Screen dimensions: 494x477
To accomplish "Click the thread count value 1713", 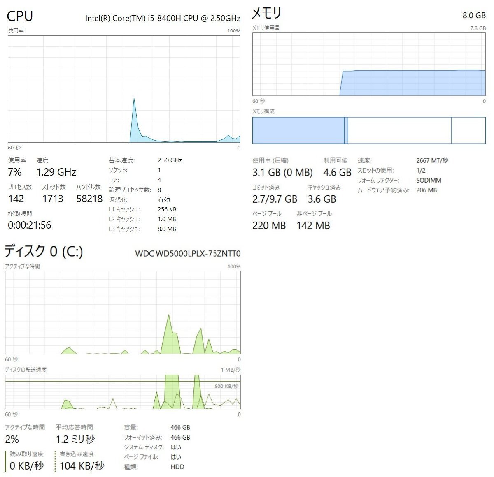I will (53, 199).
